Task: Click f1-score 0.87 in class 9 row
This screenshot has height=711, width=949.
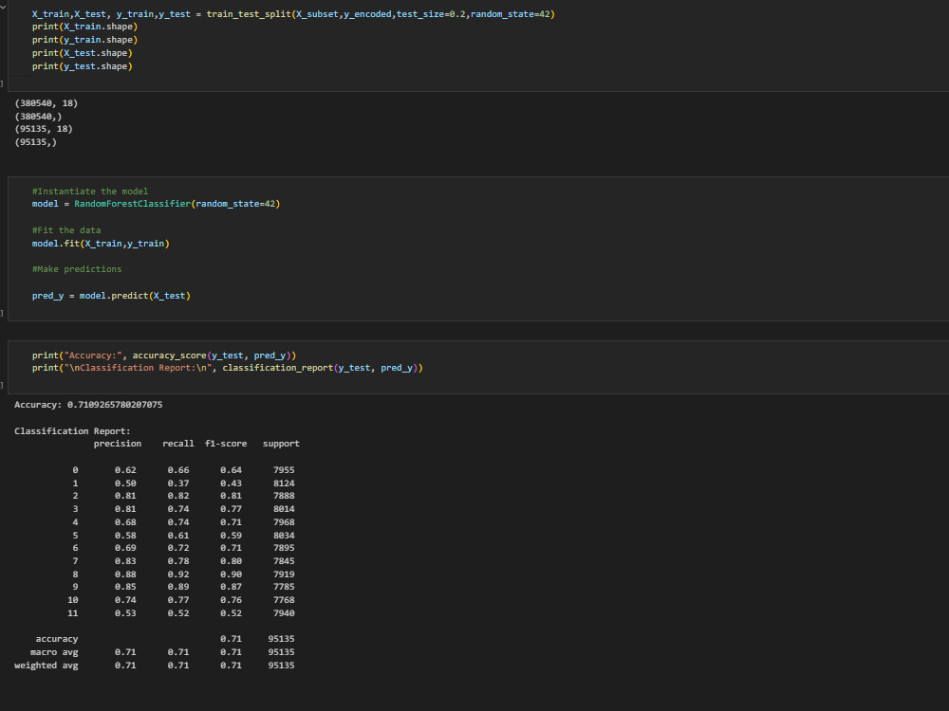Action: click(231, 587)
